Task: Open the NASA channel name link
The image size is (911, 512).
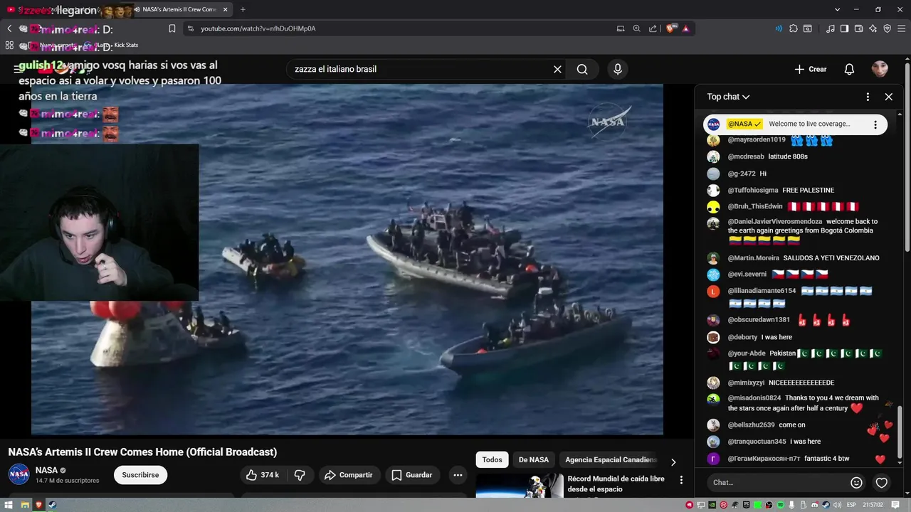Action: tap(46, 470)
